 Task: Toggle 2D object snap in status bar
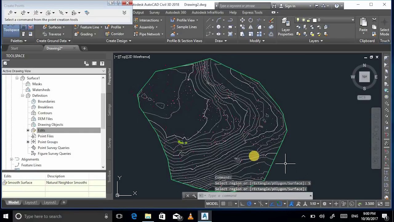(x=279, y=204)
